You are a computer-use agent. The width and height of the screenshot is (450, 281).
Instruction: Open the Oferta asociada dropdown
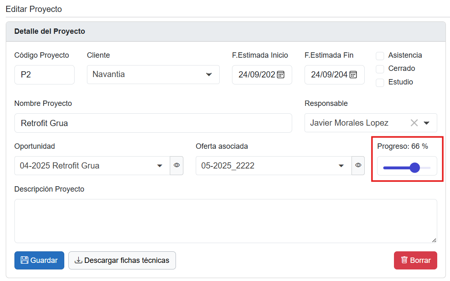pyautogui.click(x=341, y=166)
